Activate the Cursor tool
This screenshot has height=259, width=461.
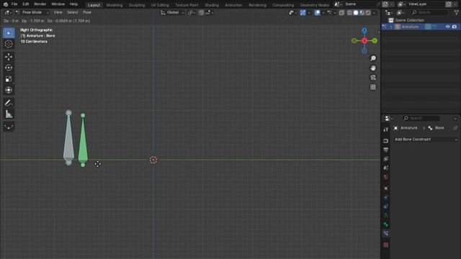9,44
